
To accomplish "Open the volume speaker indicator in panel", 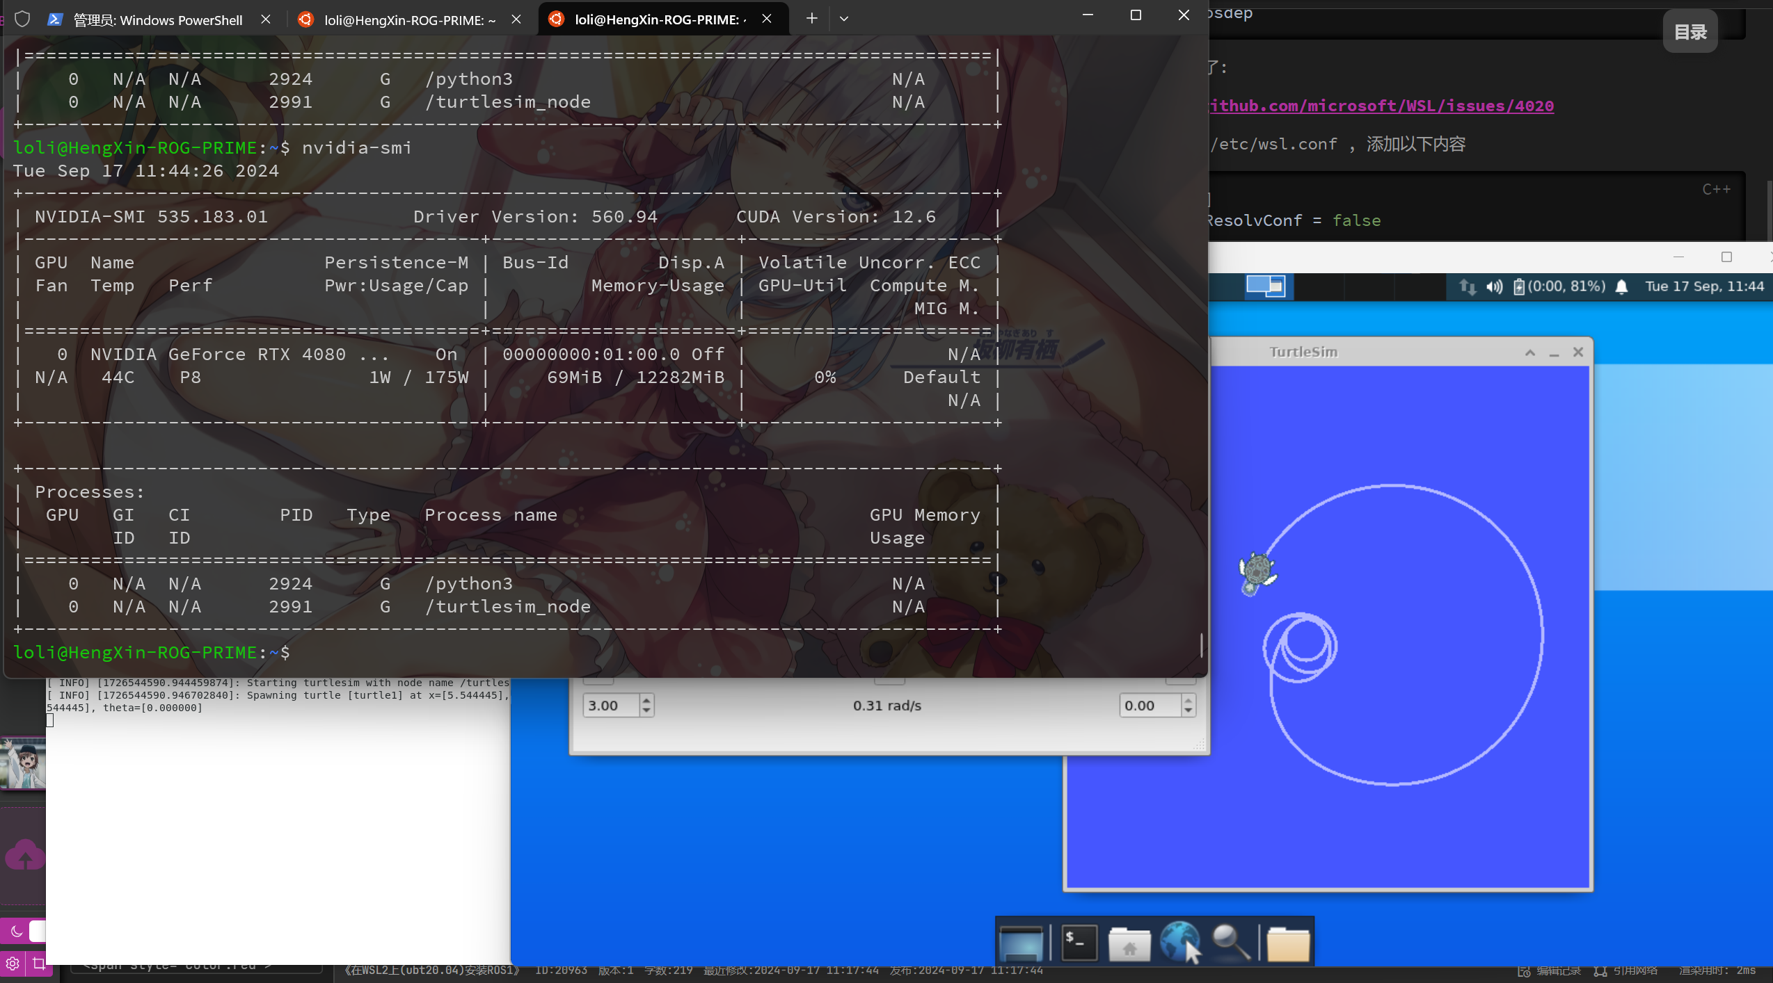I will tap(1494, 286).
